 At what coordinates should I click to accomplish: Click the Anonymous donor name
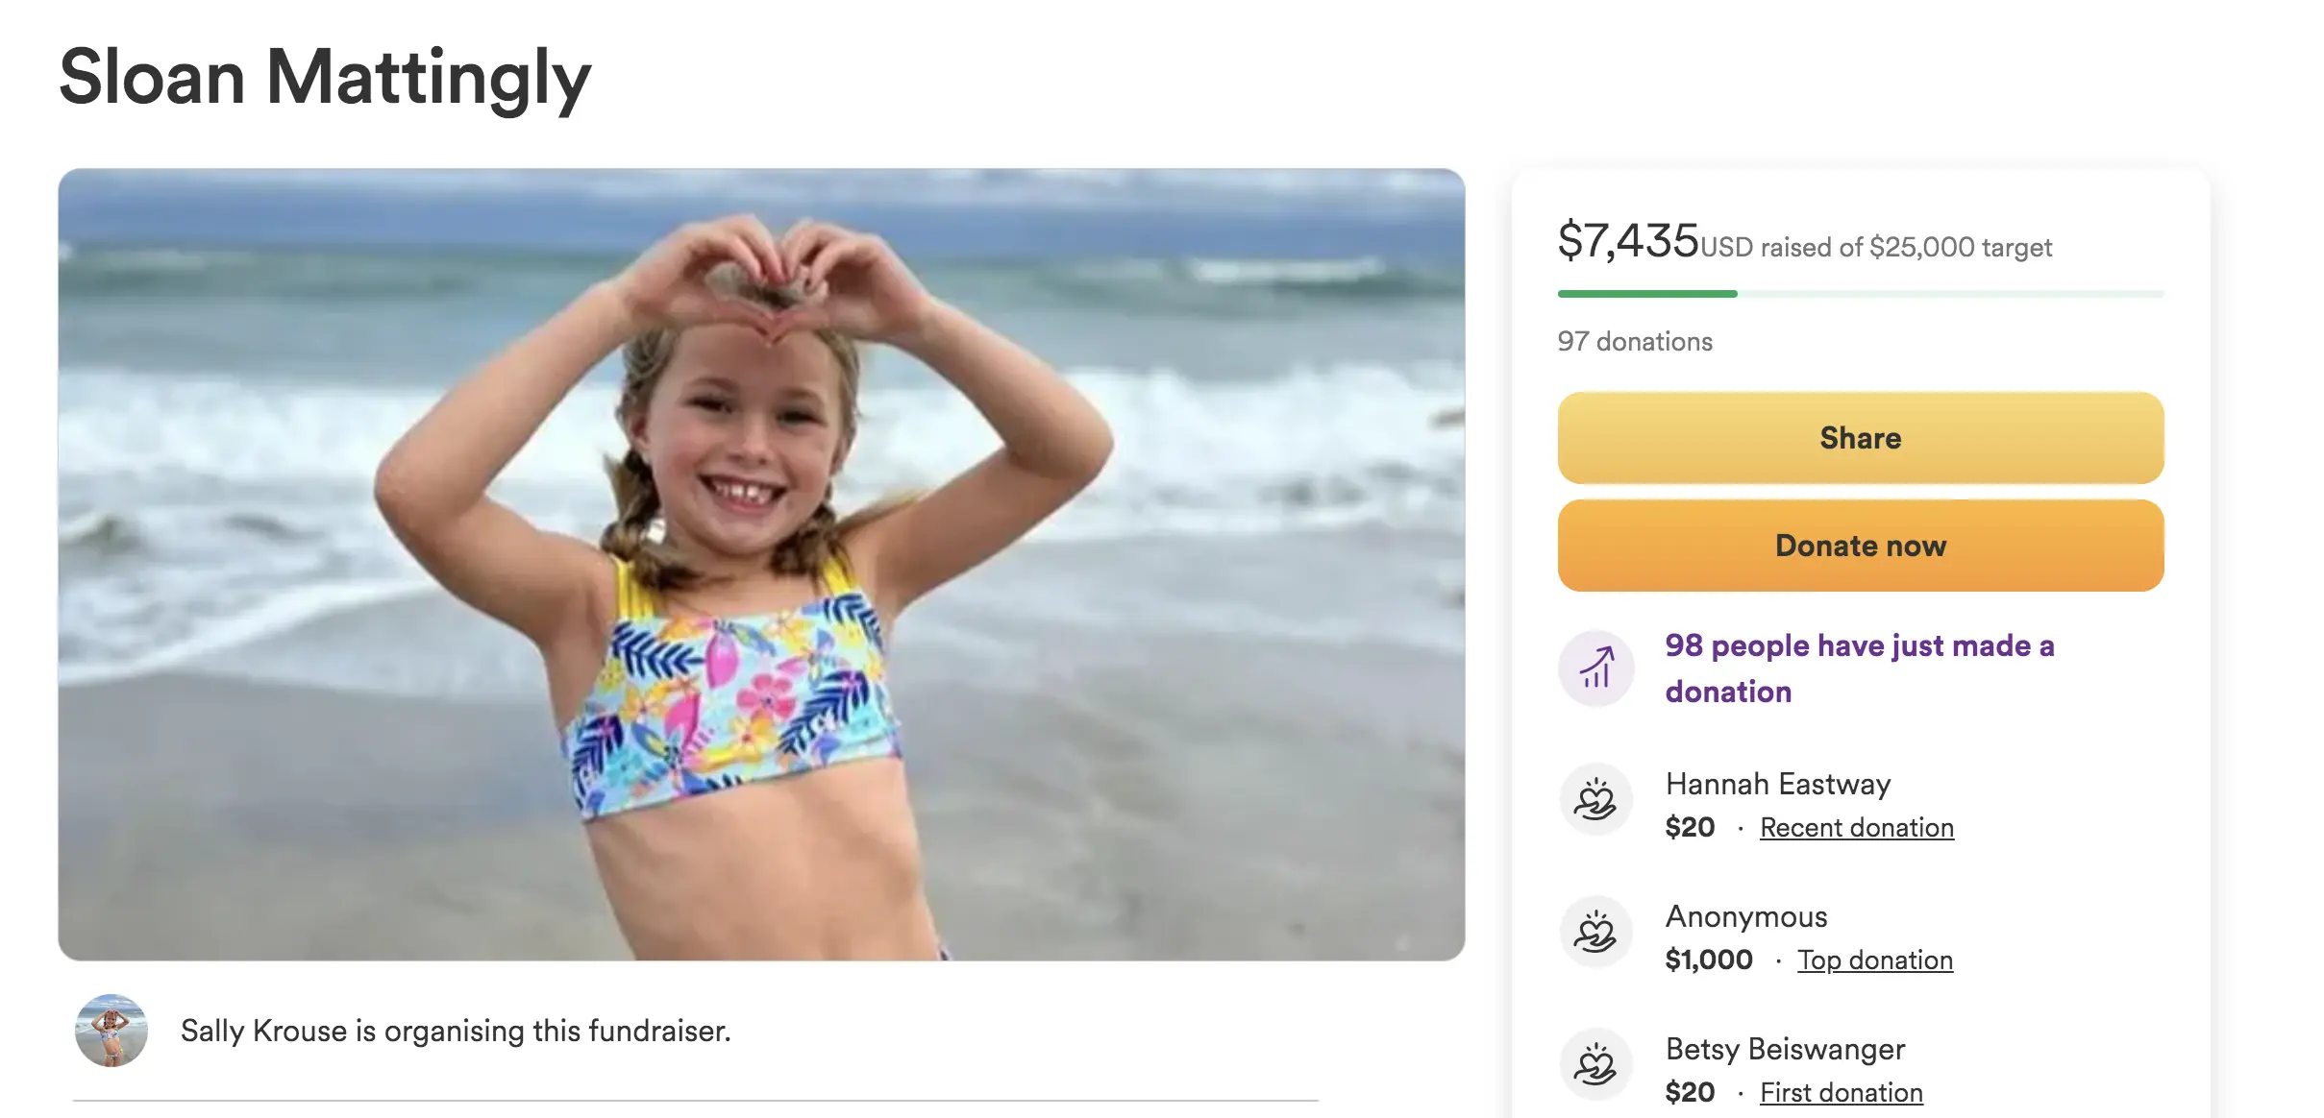pos(1745,916)
